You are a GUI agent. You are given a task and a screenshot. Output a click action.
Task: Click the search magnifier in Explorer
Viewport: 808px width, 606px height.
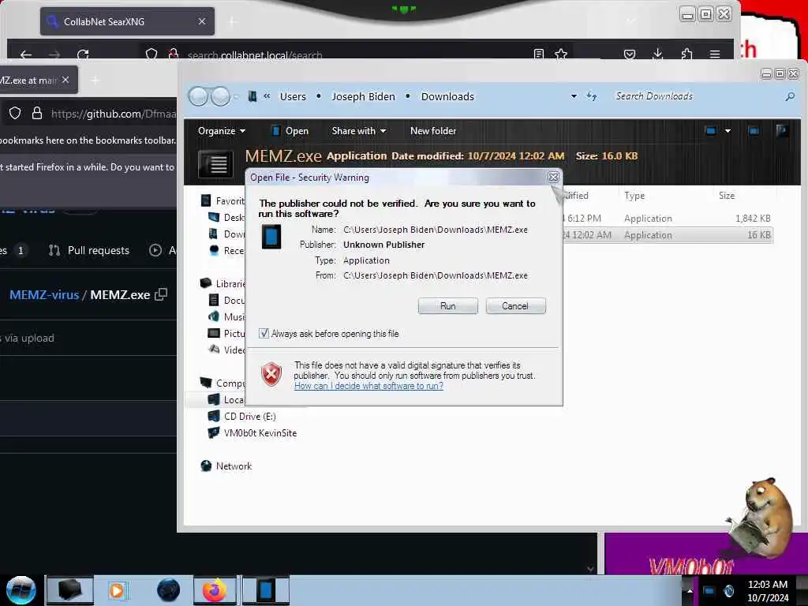[789, 96]
